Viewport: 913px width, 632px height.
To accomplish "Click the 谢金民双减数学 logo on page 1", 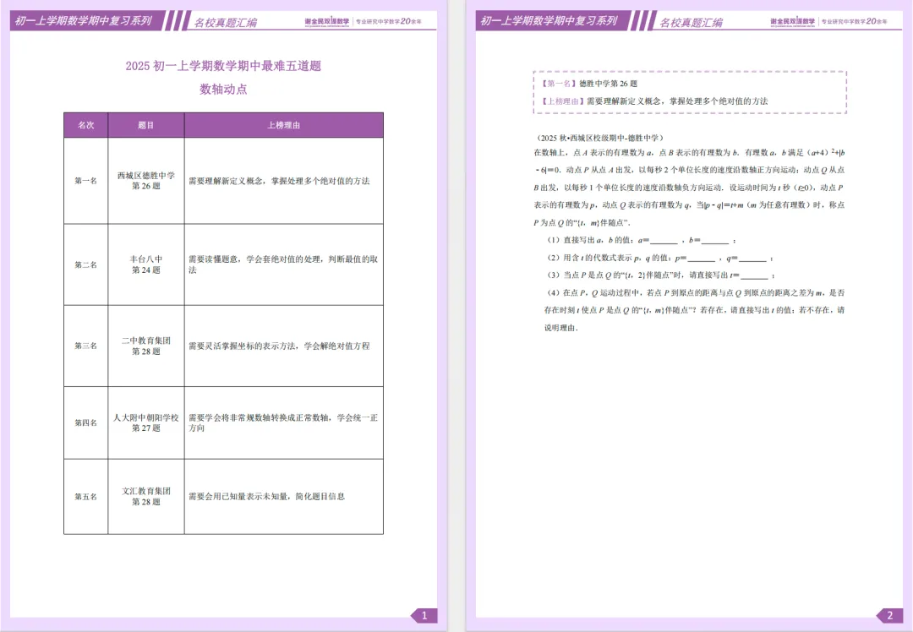I will (x=326, y=21).
